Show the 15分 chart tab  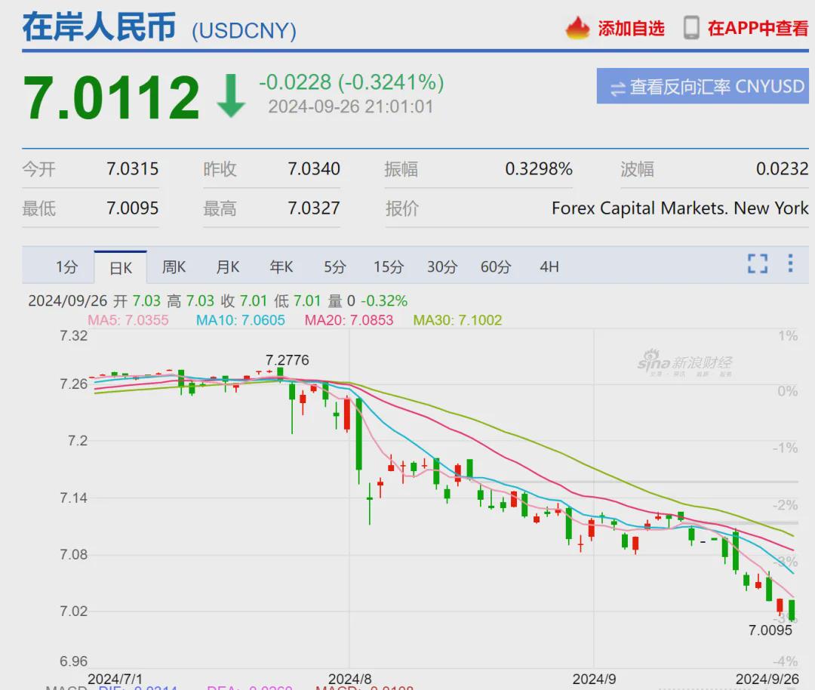[389, 267]
